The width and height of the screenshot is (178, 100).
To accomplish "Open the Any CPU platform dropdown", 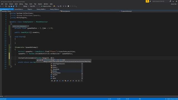I will click(x=35, y=6).
